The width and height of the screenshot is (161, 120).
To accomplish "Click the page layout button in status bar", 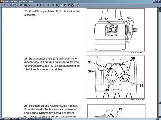I will tap(48, 119).
